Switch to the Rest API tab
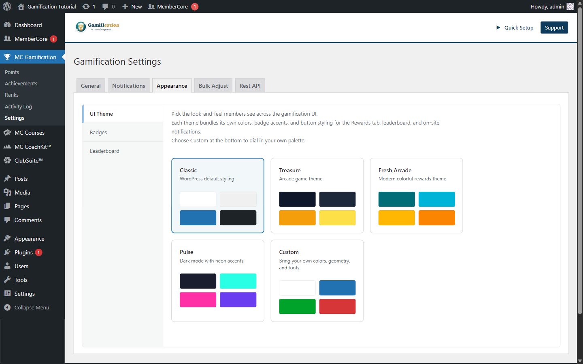This screenshot has width=583, height=364. [250, 86]
